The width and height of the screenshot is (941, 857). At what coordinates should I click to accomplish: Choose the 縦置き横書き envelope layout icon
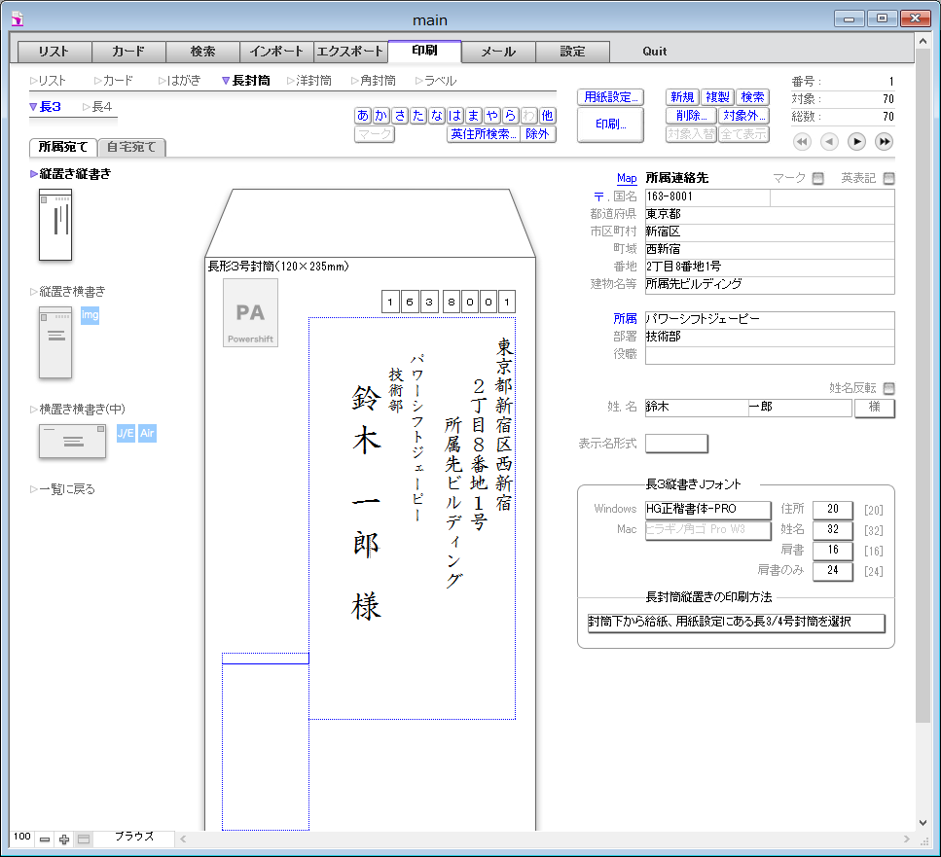click(55, 342)
